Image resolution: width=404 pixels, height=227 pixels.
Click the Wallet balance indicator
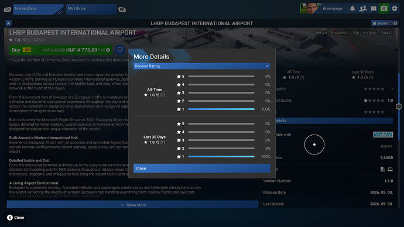tap(385, 23)
